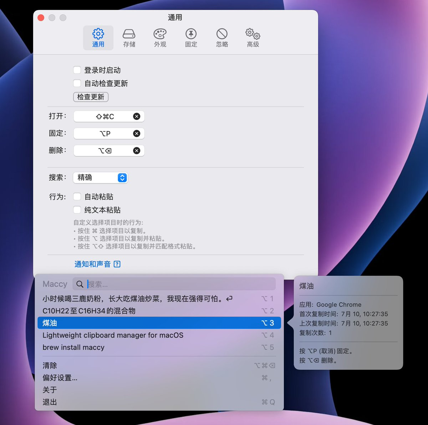Open 偏好设置… from Maccy menu
The width and height of the screenshot is (428, 425).
click(x=159, y=378)
